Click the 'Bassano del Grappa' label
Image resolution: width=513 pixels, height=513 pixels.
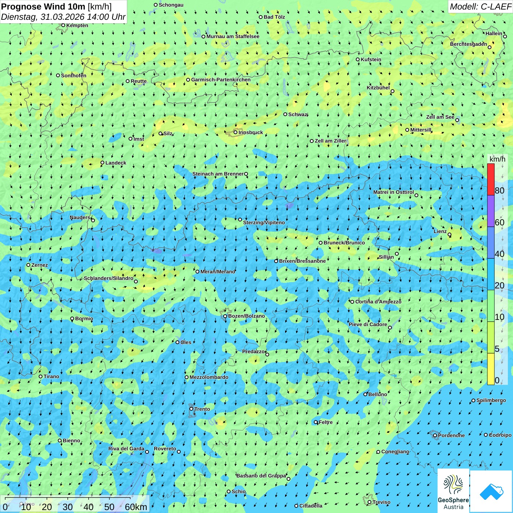point(261,476)
